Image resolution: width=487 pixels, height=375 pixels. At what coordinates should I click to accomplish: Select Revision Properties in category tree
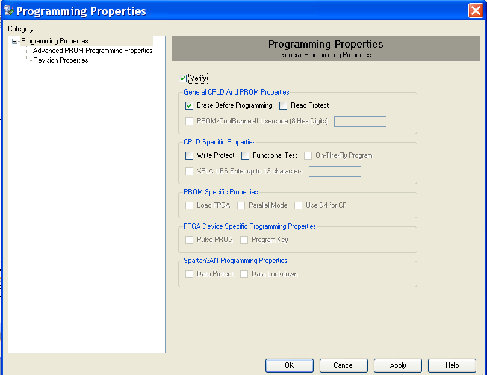tap(61, 60)
